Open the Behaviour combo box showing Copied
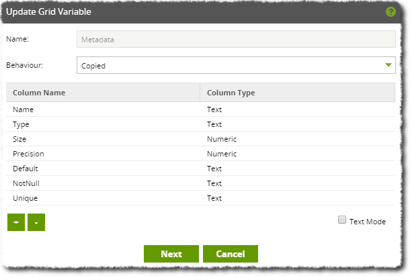 point(236,65)
